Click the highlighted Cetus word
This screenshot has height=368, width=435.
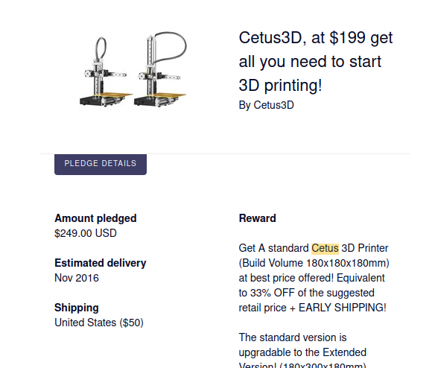[325, 248]
